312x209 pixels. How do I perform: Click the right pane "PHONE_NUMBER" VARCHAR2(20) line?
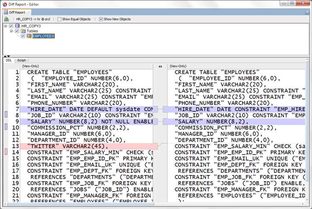coord(224,103)
